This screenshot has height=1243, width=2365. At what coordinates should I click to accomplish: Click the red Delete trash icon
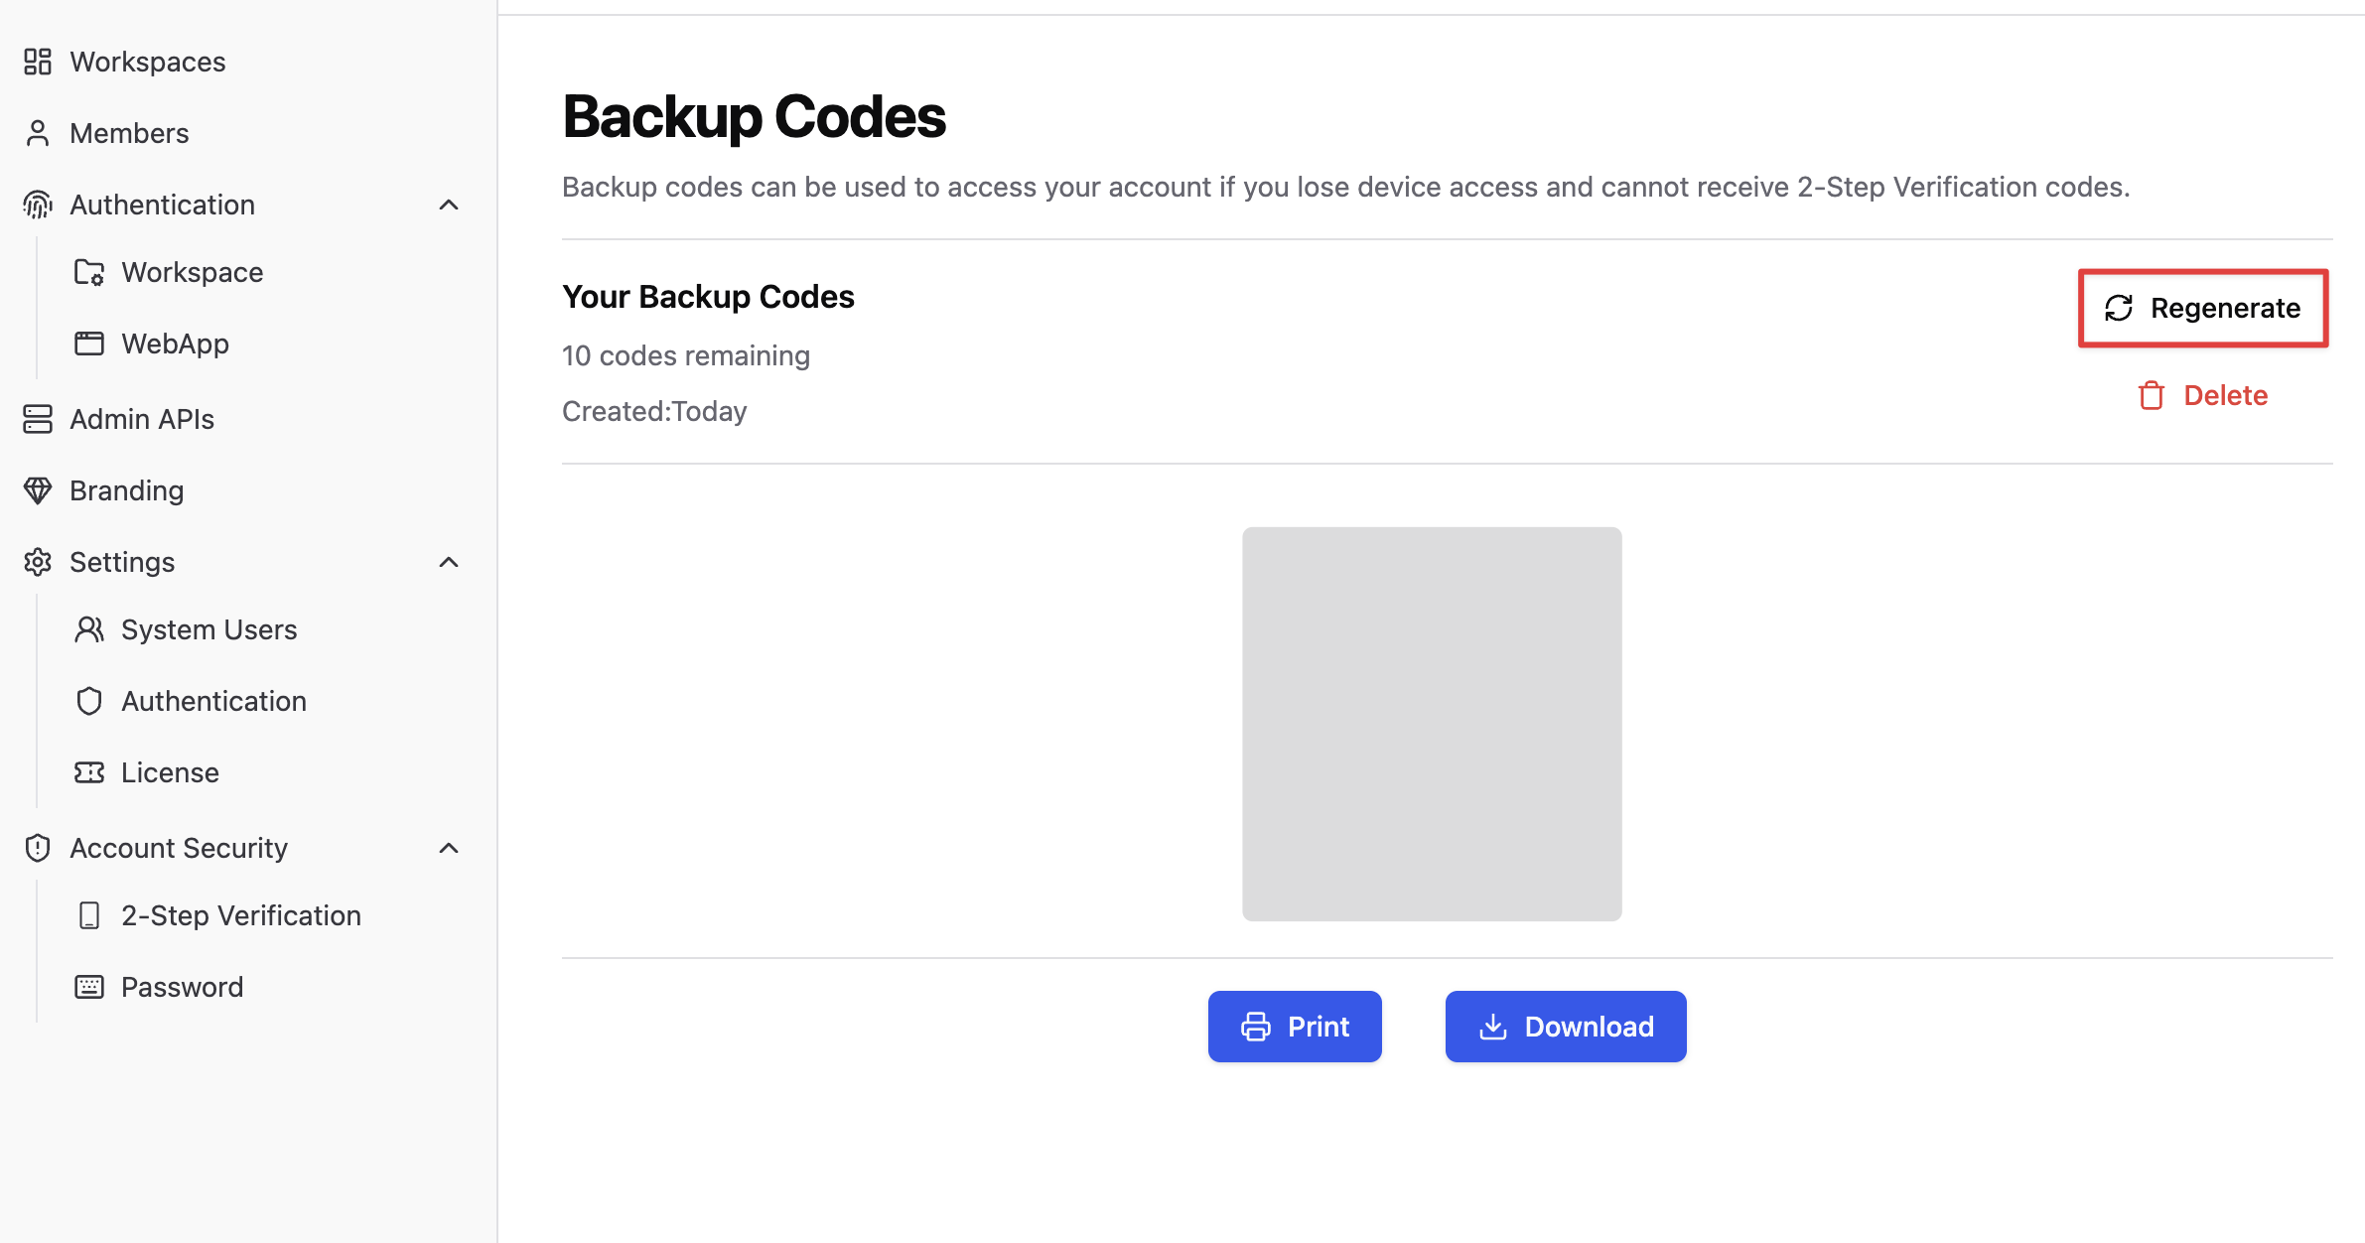point(2152,395)
